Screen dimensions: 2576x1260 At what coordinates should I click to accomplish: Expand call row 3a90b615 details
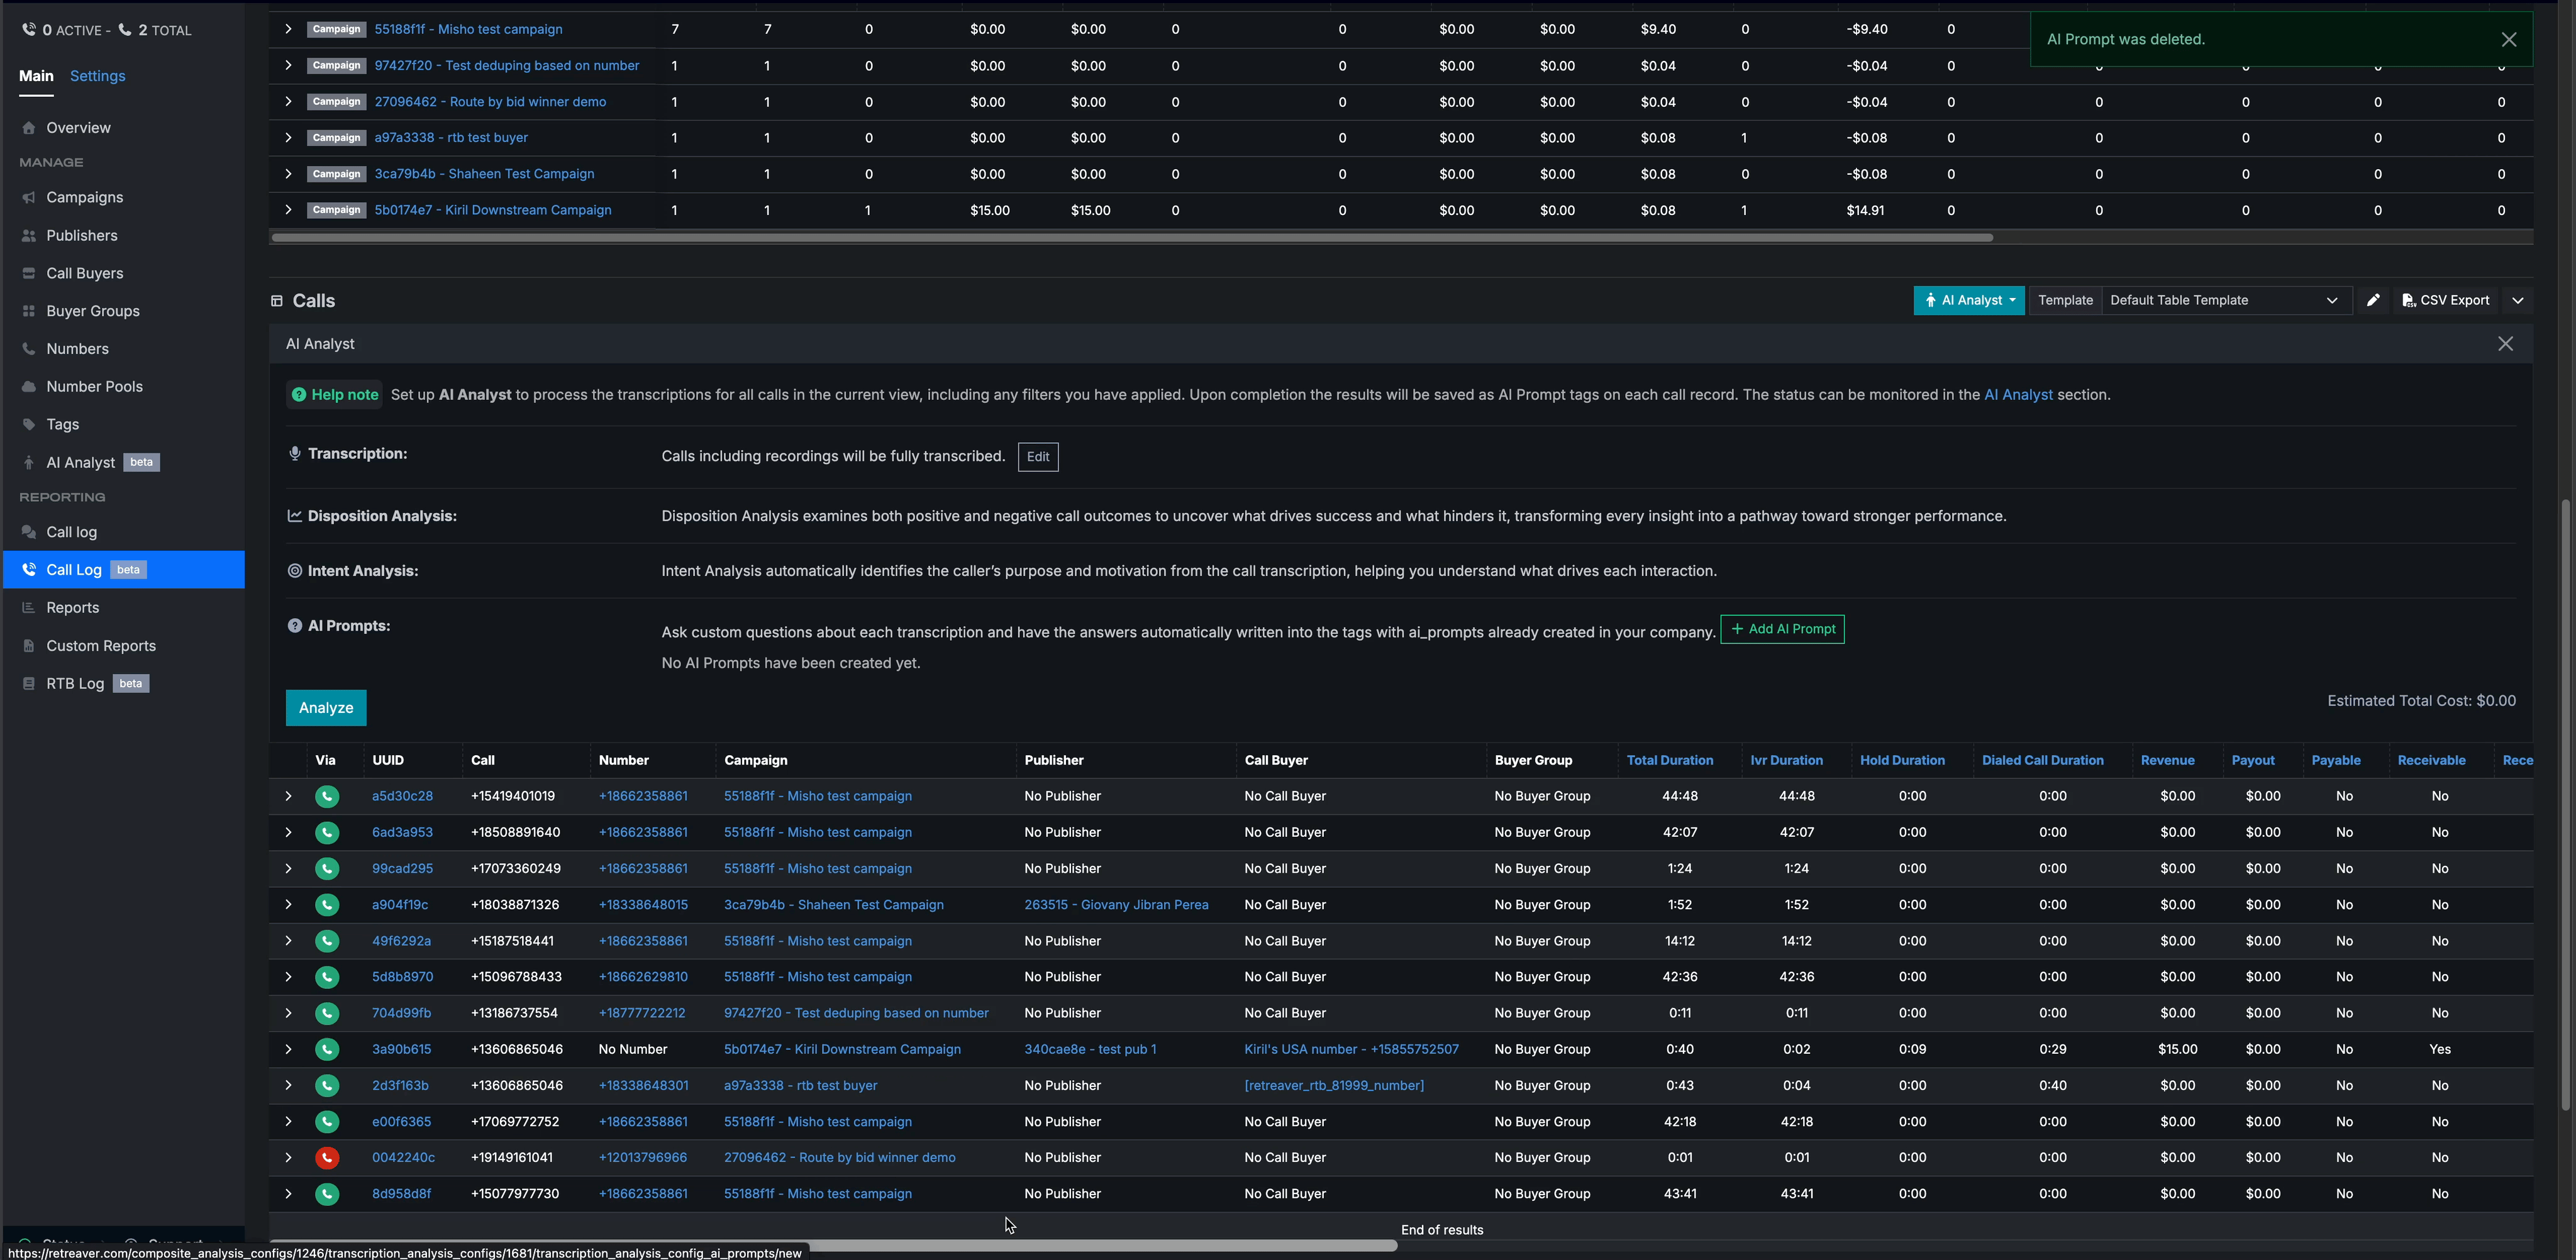click(288, 1049)
